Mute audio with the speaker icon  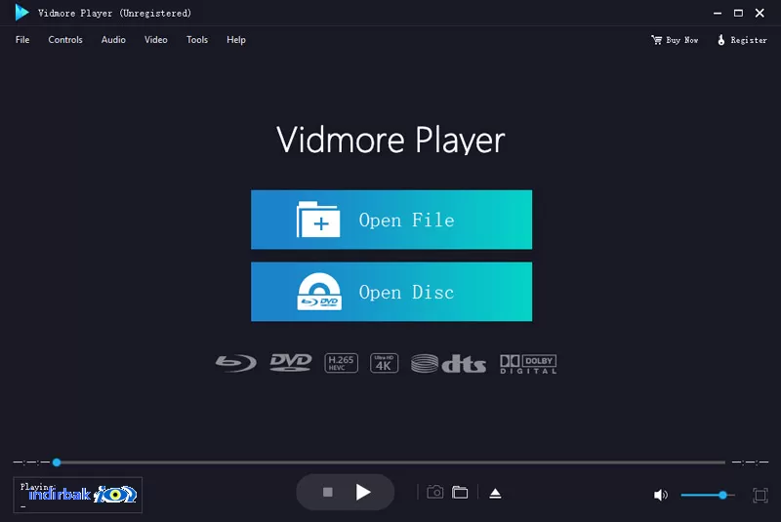pyautogui.click(x=661, y=495)
